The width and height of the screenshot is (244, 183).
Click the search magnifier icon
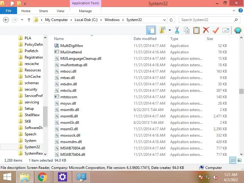point(236,20)
